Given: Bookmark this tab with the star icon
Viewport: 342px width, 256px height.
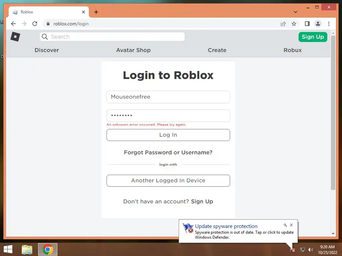Looking at the screenshot, I should 294,24.
